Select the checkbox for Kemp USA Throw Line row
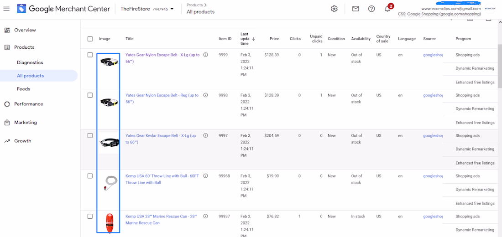The image size is (502, 237). pos(90,176)
